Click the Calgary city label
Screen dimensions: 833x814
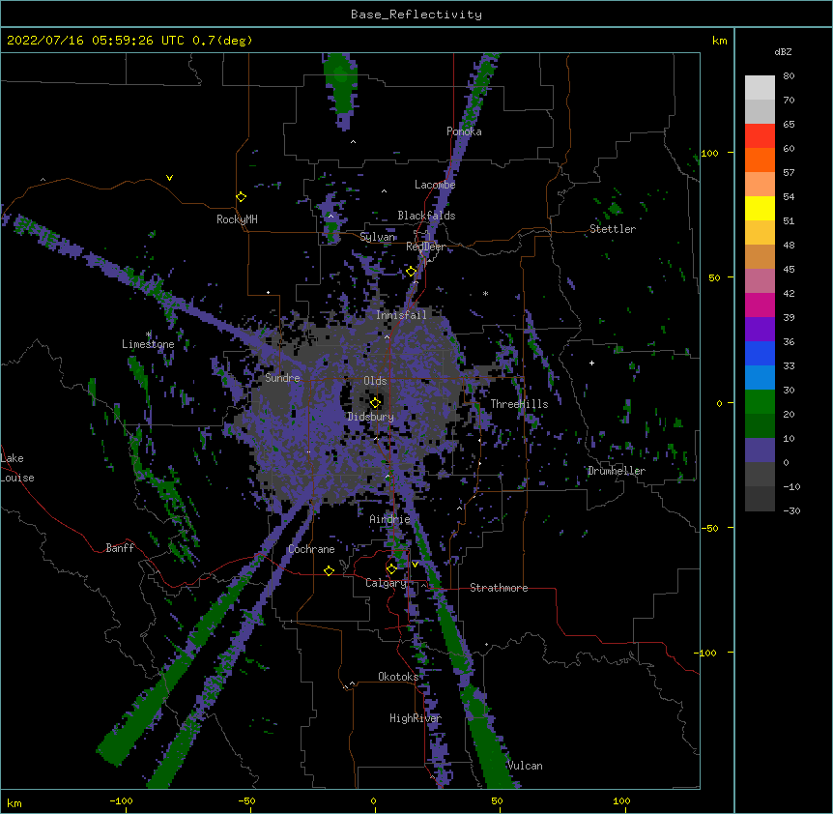pyautogui.click(x=386, y=583)
